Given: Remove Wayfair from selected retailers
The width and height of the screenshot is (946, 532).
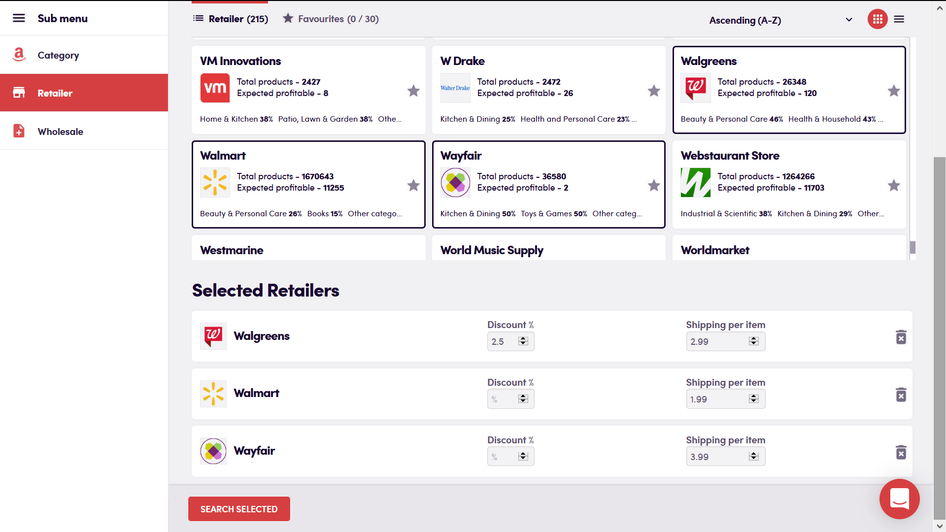Looking at the screenshot, I should (x=901, y=453).
